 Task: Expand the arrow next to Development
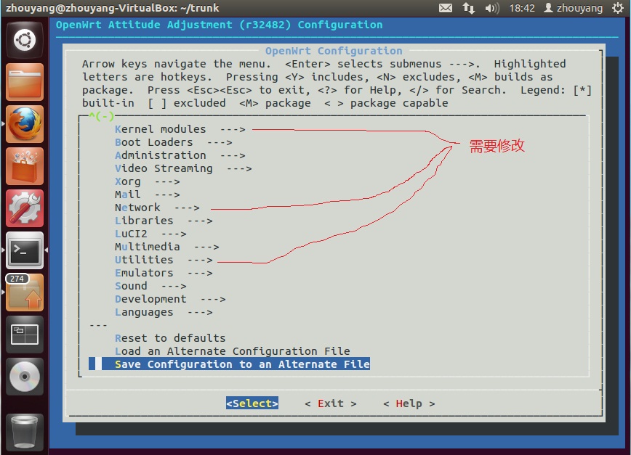click(213, 299)
